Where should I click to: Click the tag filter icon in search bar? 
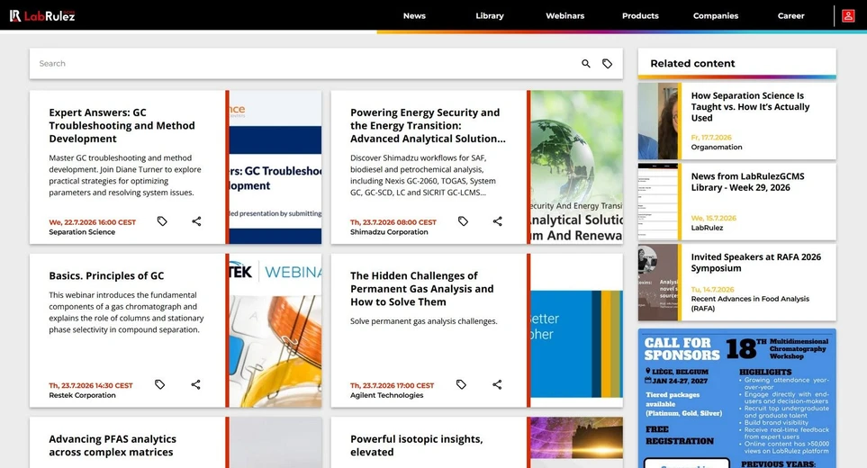pos(607,64)
